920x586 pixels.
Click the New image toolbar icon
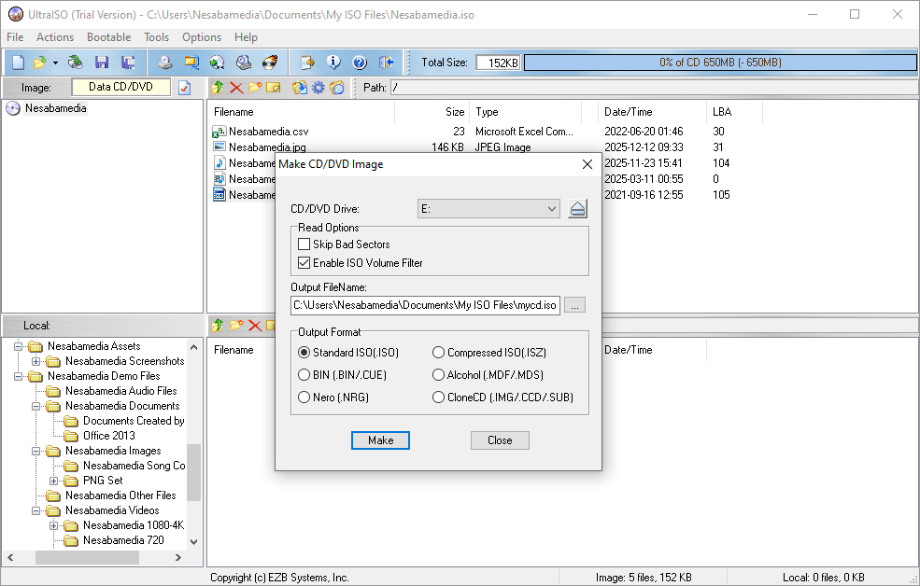[x=18, y=63]
